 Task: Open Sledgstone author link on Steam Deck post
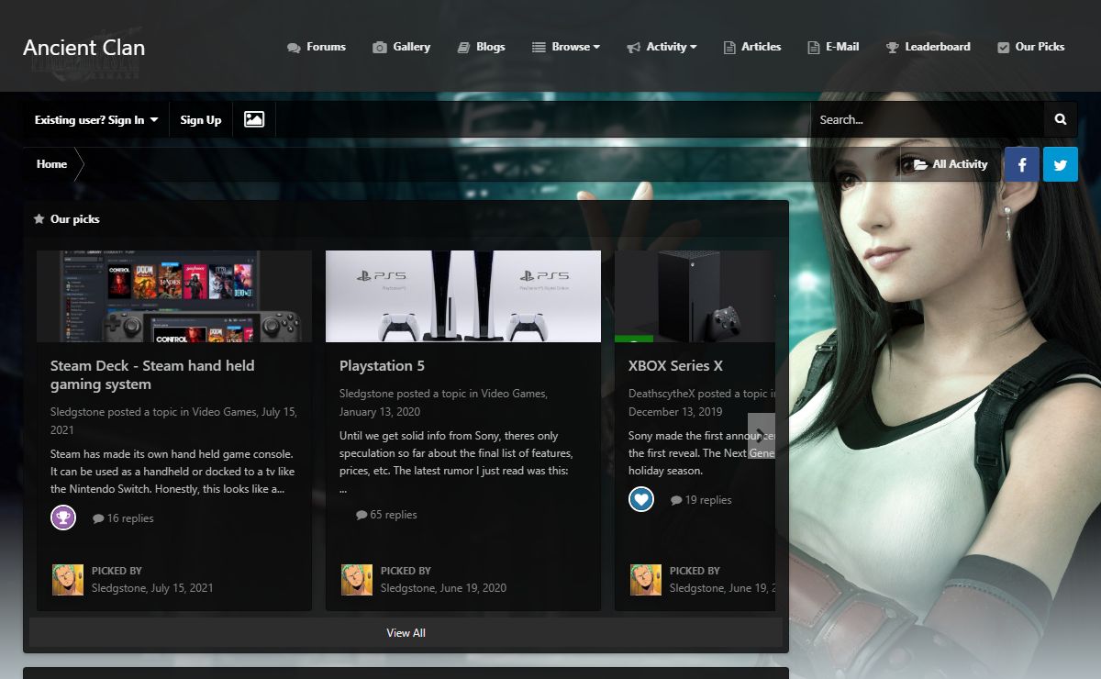point(79,412)
